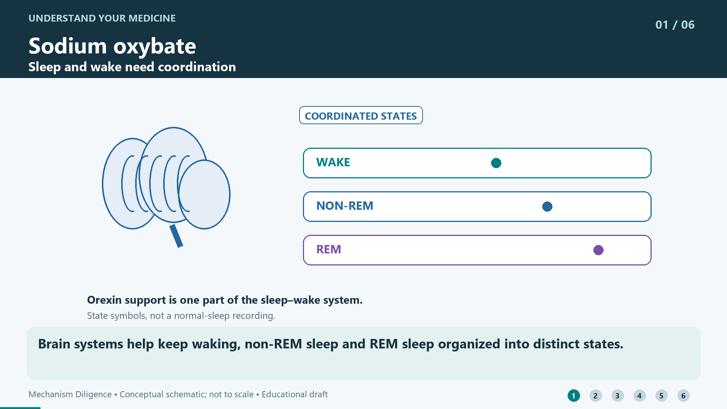
Task: Select the WAKE state bar
Action: click(477, 163)
